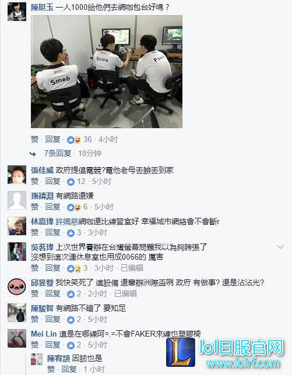Like 張佳威's comment with 赞

point(35,181)
